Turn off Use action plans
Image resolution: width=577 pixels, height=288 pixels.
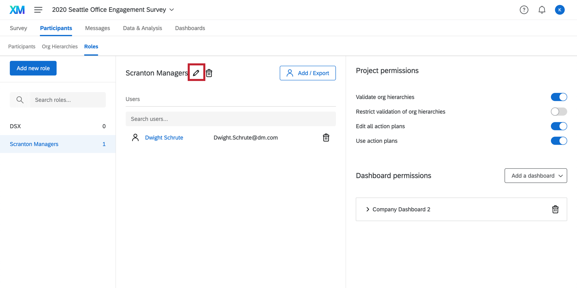coord(559,141)
